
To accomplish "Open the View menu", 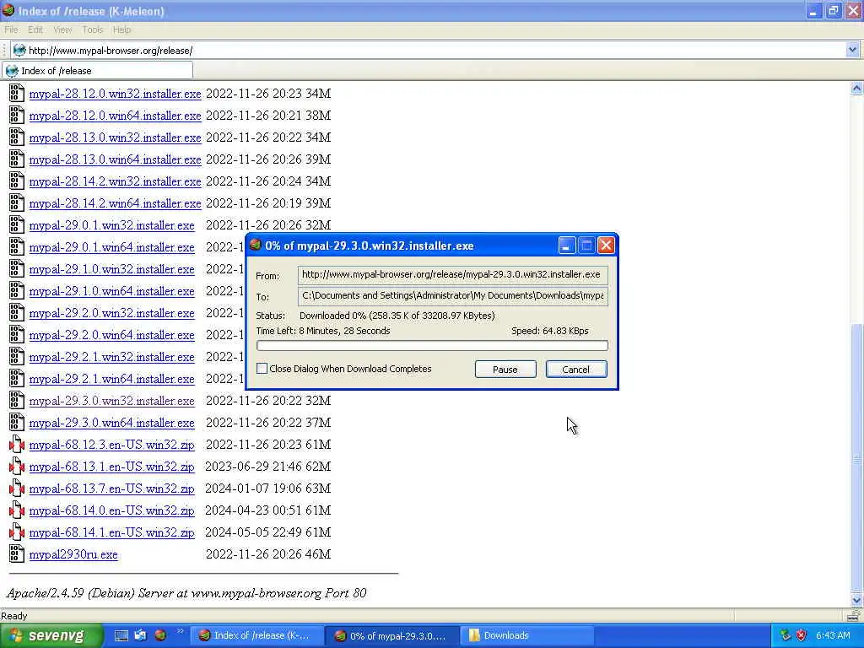I will point(62,30).
